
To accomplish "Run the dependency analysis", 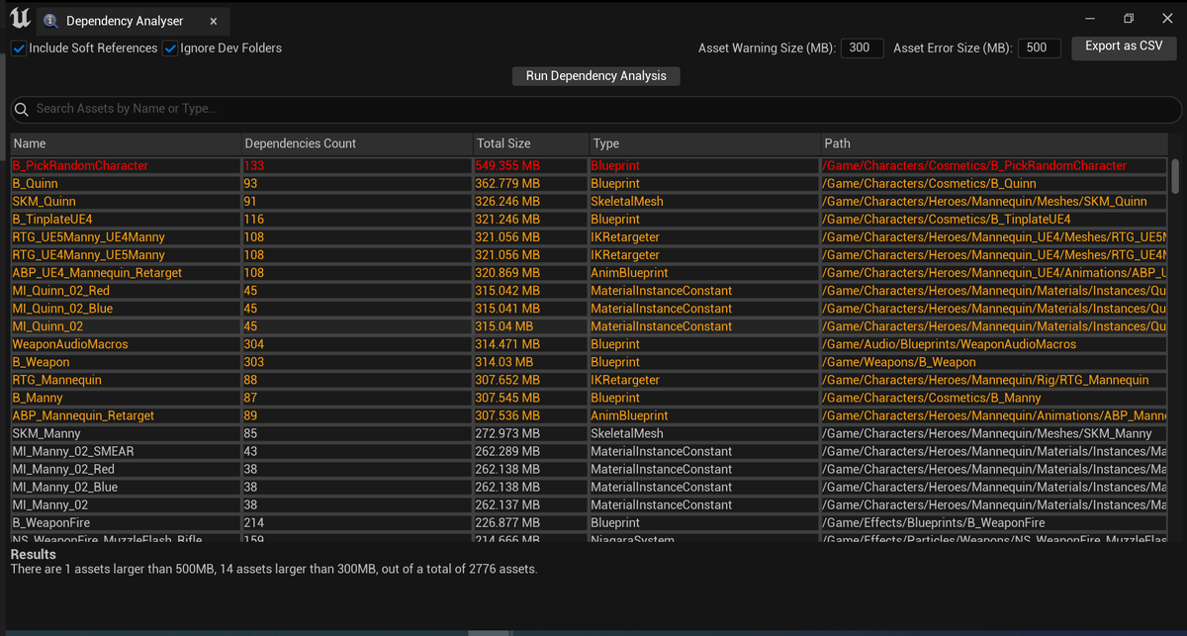I will point(595,75).
